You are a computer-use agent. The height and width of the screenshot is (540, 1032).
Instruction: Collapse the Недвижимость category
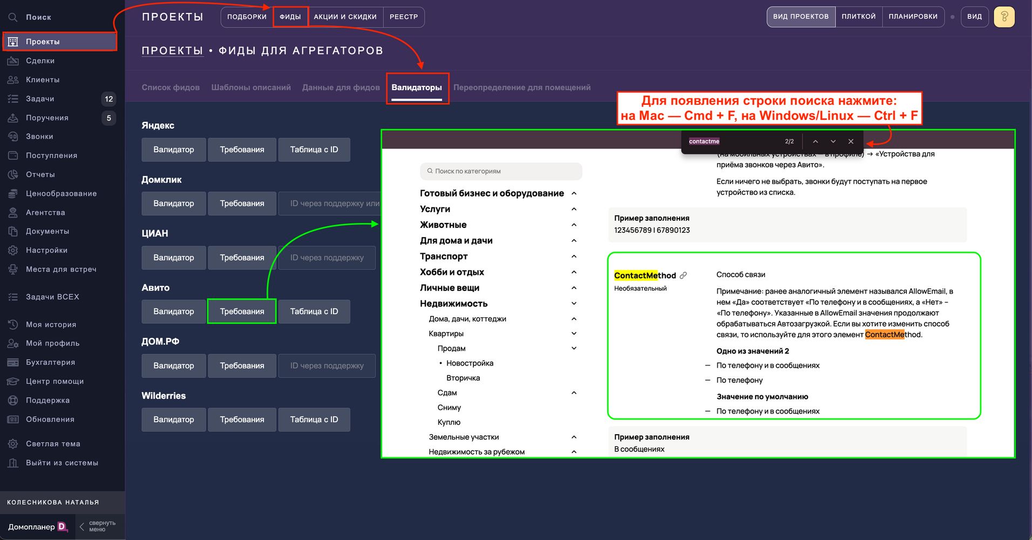pos(574,303)
